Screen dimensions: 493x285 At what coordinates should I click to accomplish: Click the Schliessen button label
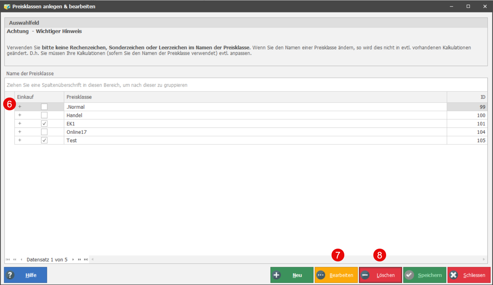point(474,275)
